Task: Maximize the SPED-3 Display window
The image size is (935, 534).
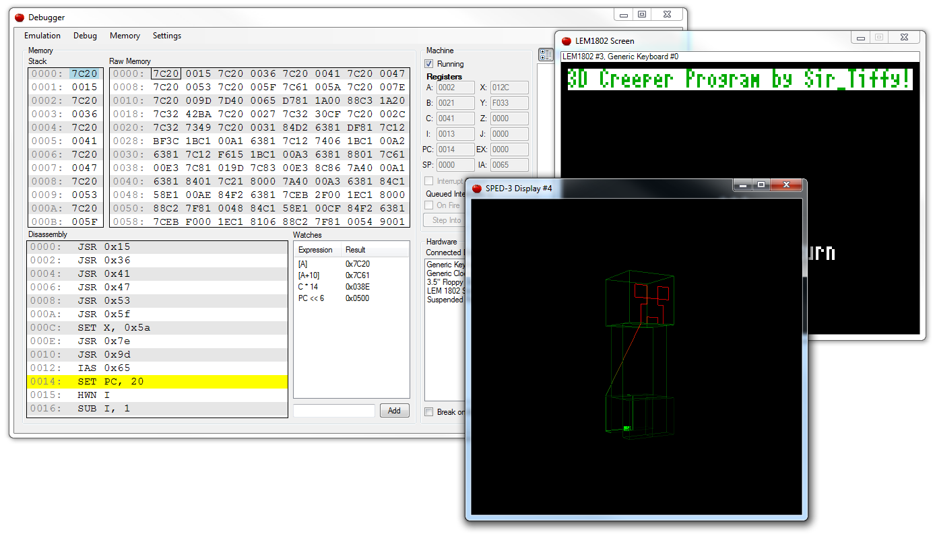Action: pos(761,185)
